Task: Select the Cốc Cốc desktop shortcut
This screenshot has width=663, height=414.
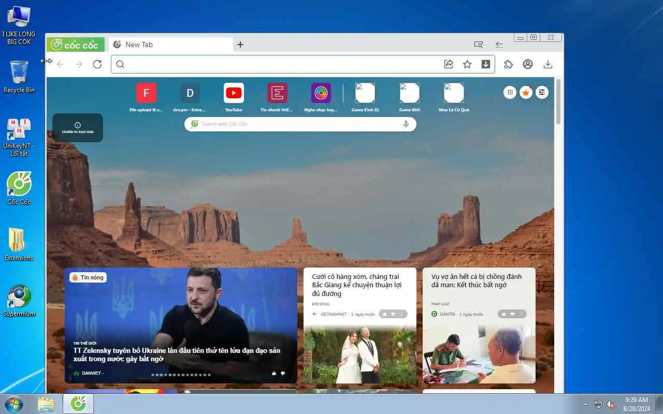Action: pos(19,188)
